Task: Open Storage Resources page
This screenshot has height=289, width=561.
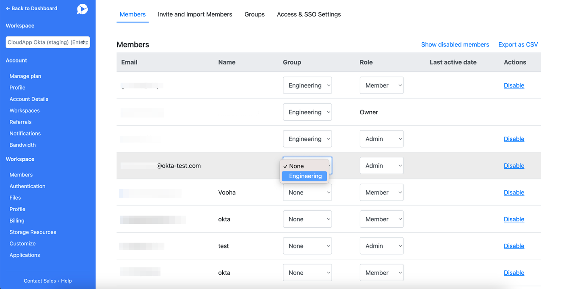Action: coord(33,232)
